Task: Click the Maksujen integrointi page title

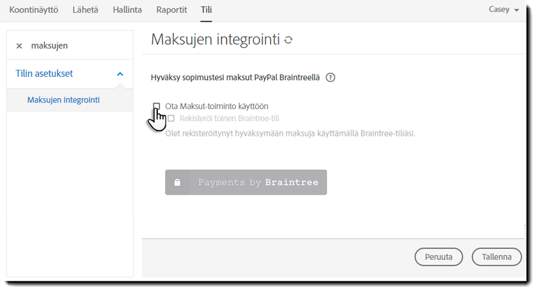Action: (215, 39)
